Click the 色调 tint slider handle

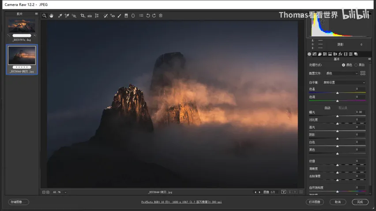[338, 101]
